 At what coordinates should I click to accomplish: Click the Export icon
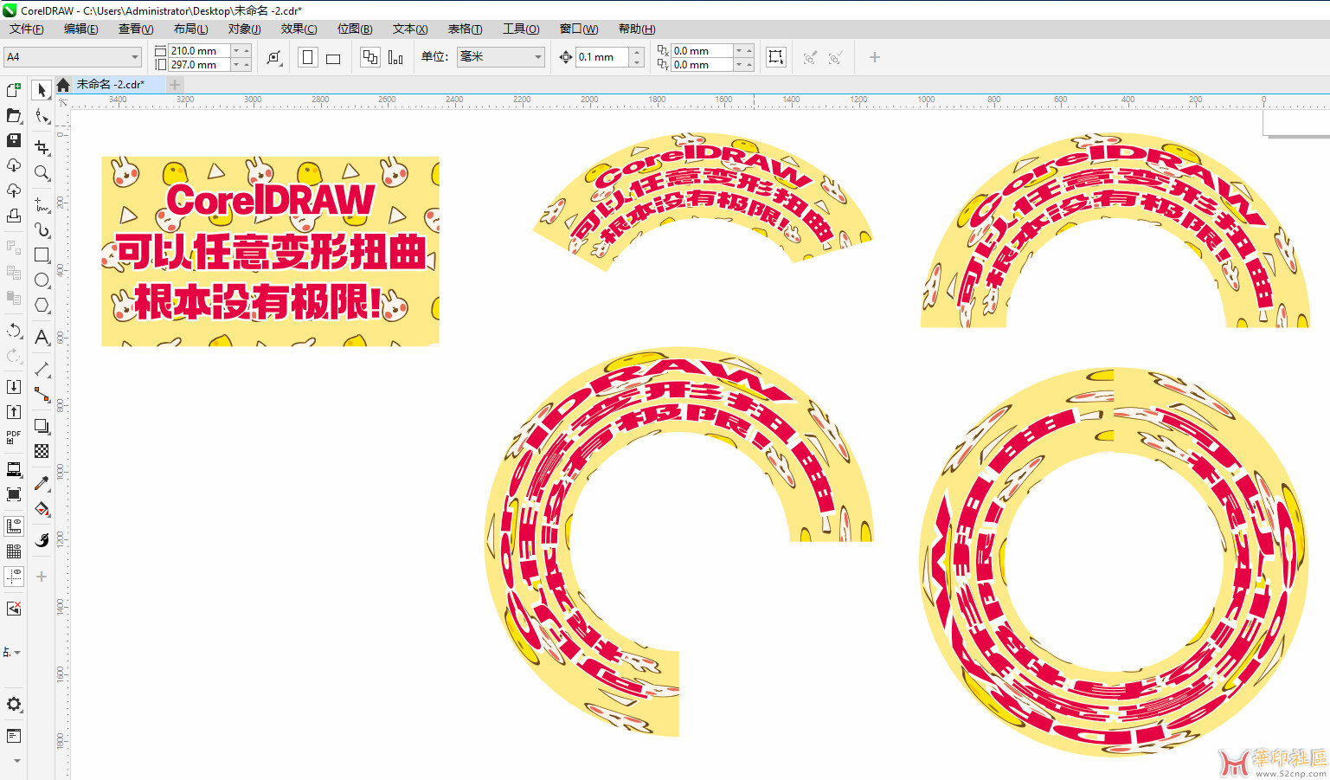pyautogui.click(x=14, y=412)
